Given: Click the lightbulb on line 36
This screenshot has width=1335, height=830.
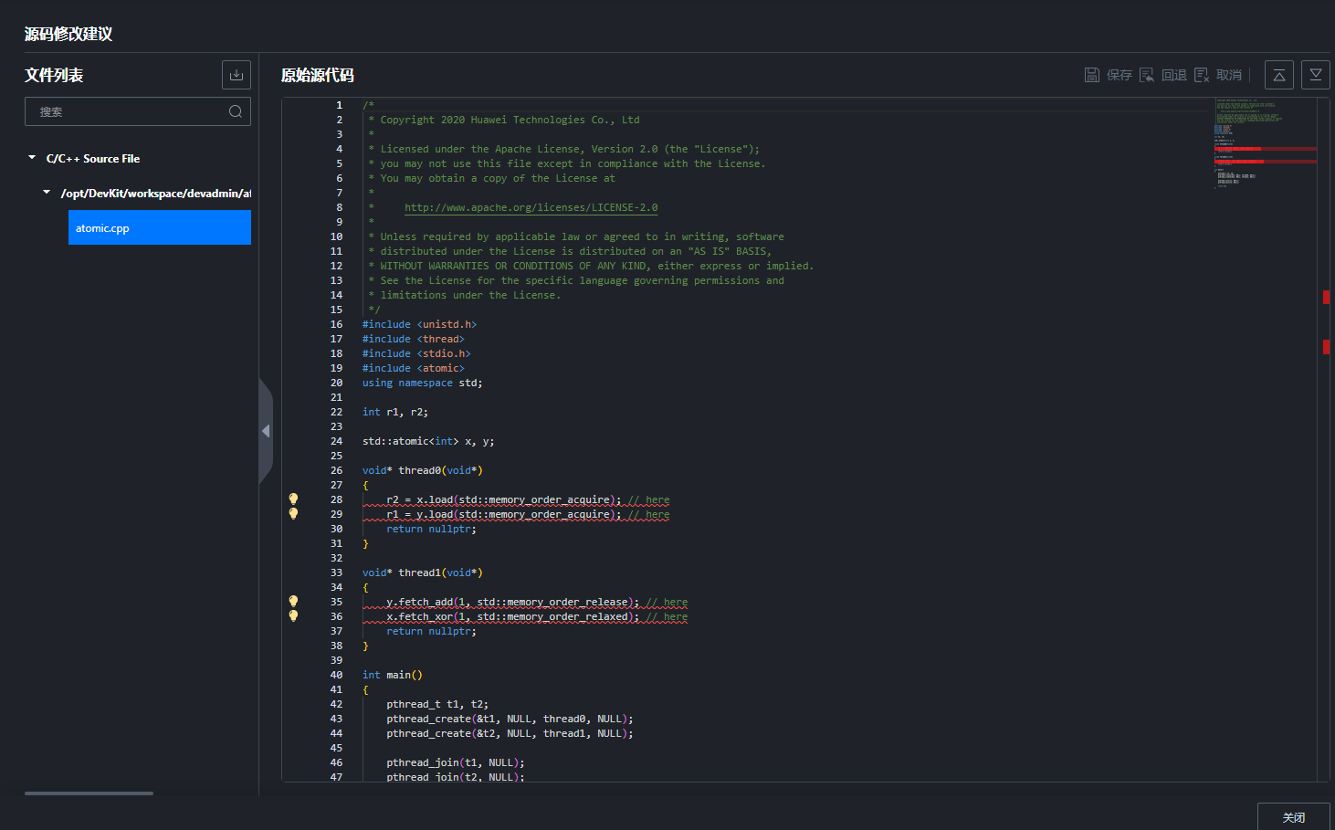Looking at the screenshot, I should pyautogui.click(x=293, y=616).
